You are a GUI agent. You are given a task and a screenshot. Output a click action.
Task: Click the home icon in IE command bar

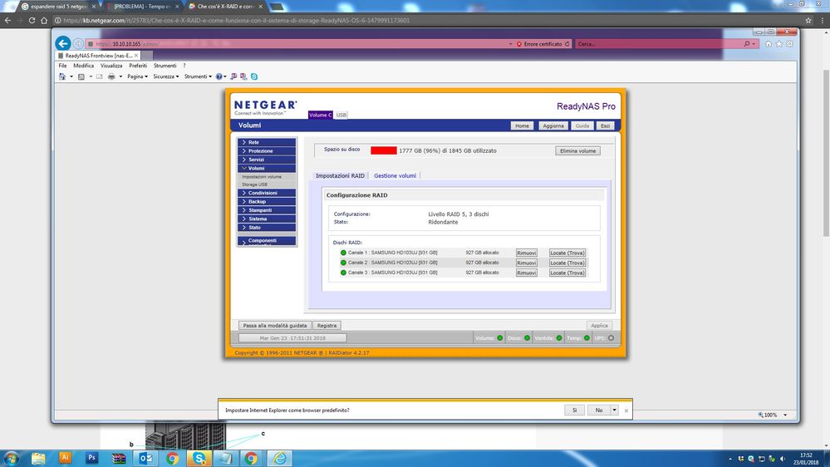tap(62, 76)
